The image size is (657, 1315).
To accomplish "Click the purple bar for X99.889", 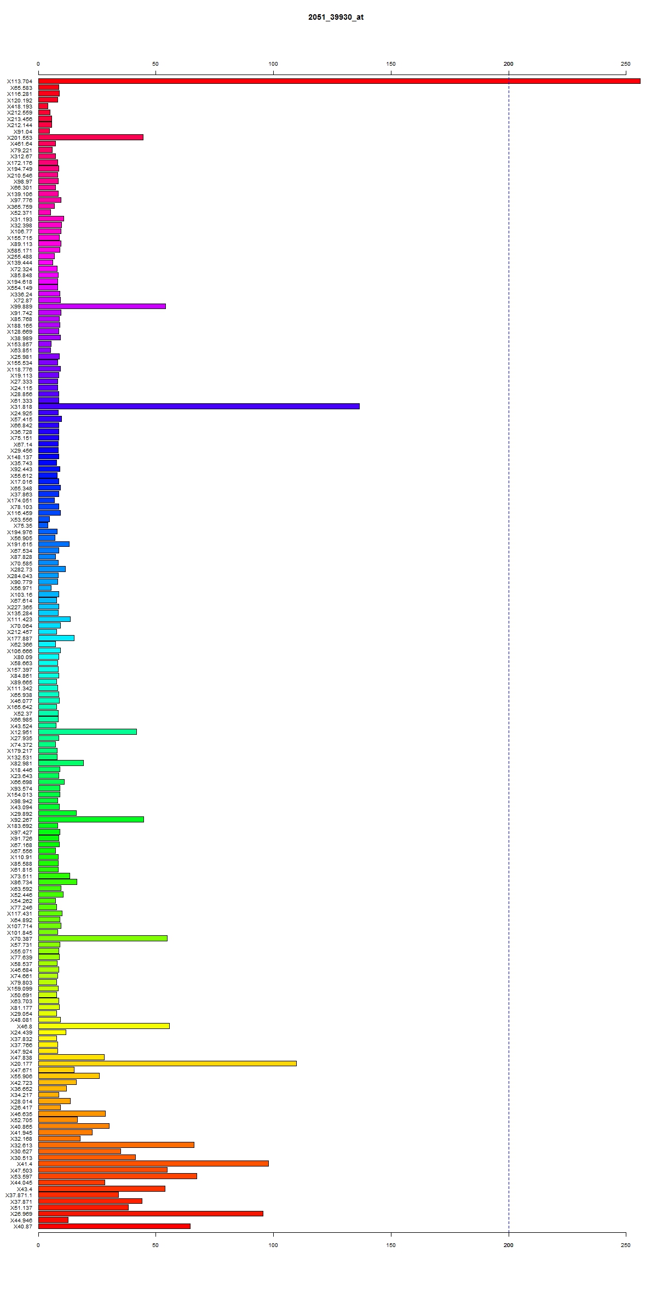I will click(102, 306).
